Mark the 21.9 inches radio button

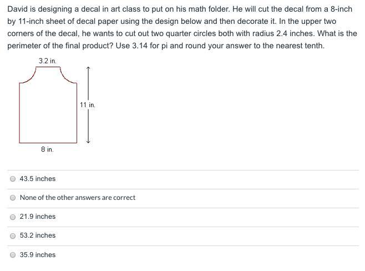13,217
